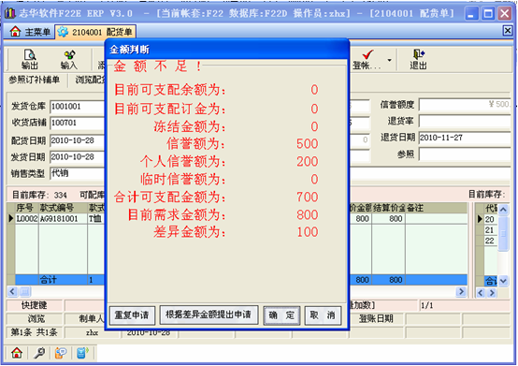The height and width of the screenshot is (366, 518).
Task: Expand the dropdown arrow beside 登帐
Action: tap(390, 60)
